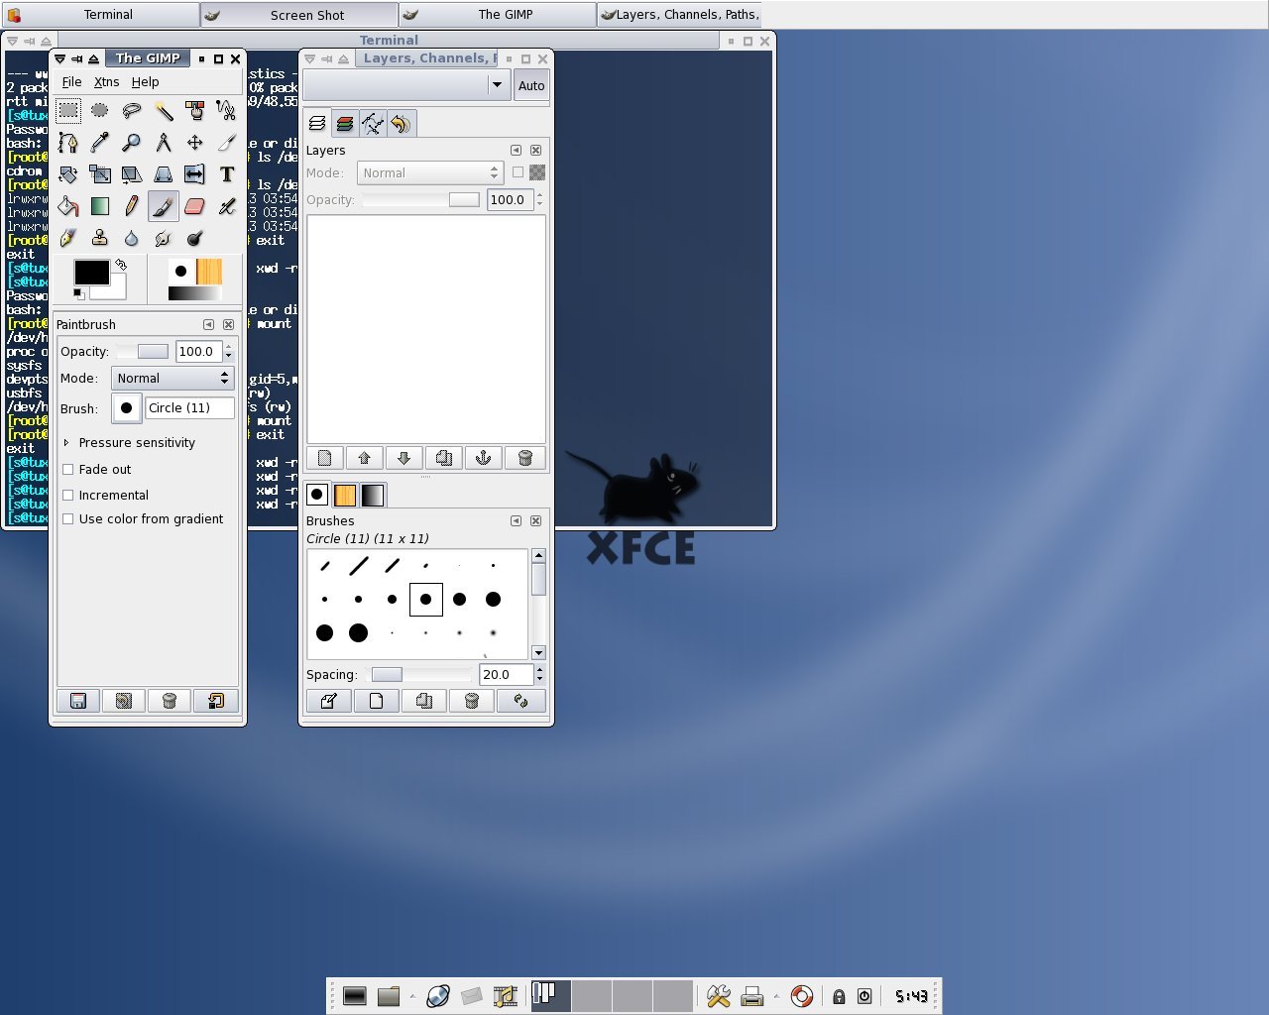This screenshot has height=1015, width=1269.
Task: Click the Raise Layer up-arrow button
Action: pos(365,458)
